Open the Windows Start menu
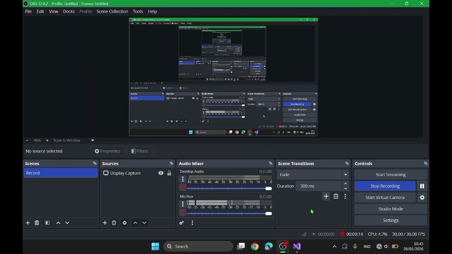 [155, 246]
